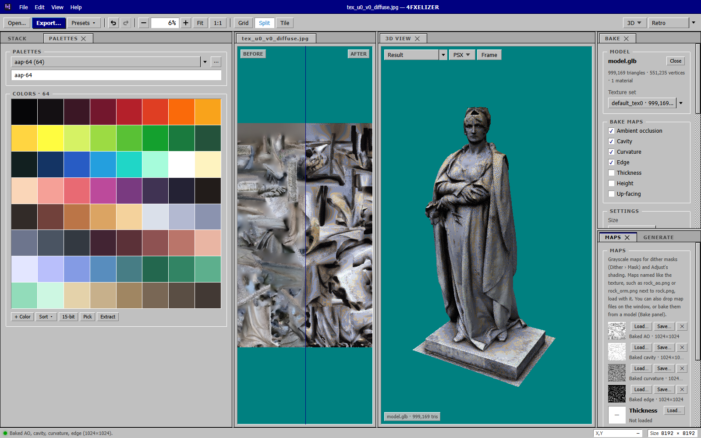Click Close next to model.glb
The height and width of the screenshot is (438, 701).
[676, 61]
